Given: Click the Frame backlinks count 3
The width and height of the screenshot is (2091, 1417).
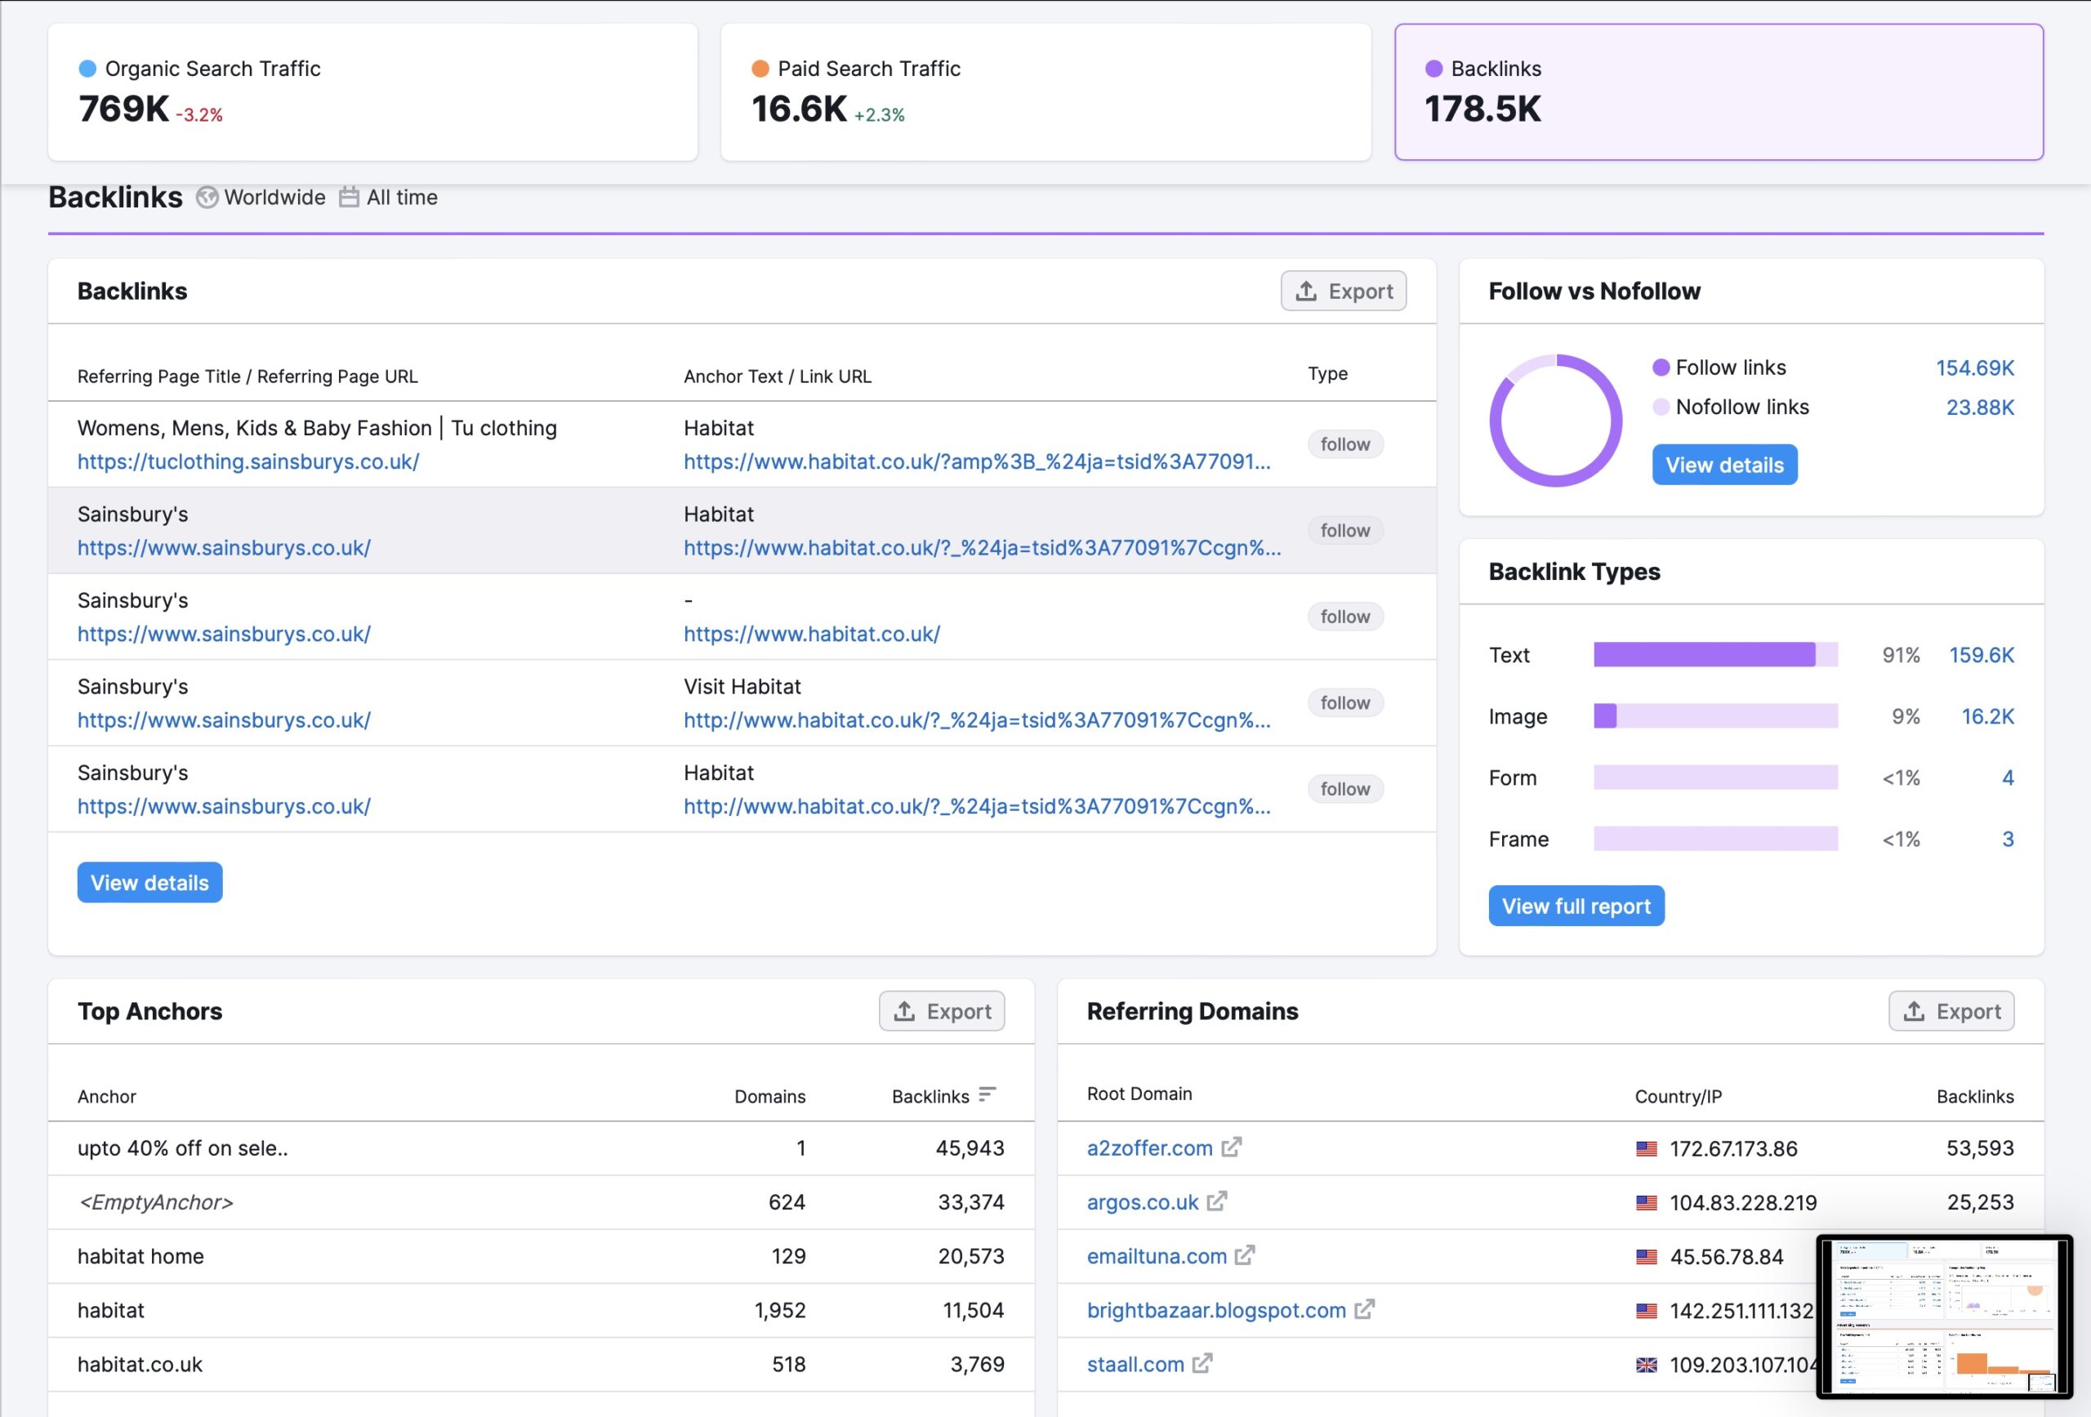Looking at the screenshot, I should pos(2008,839).
